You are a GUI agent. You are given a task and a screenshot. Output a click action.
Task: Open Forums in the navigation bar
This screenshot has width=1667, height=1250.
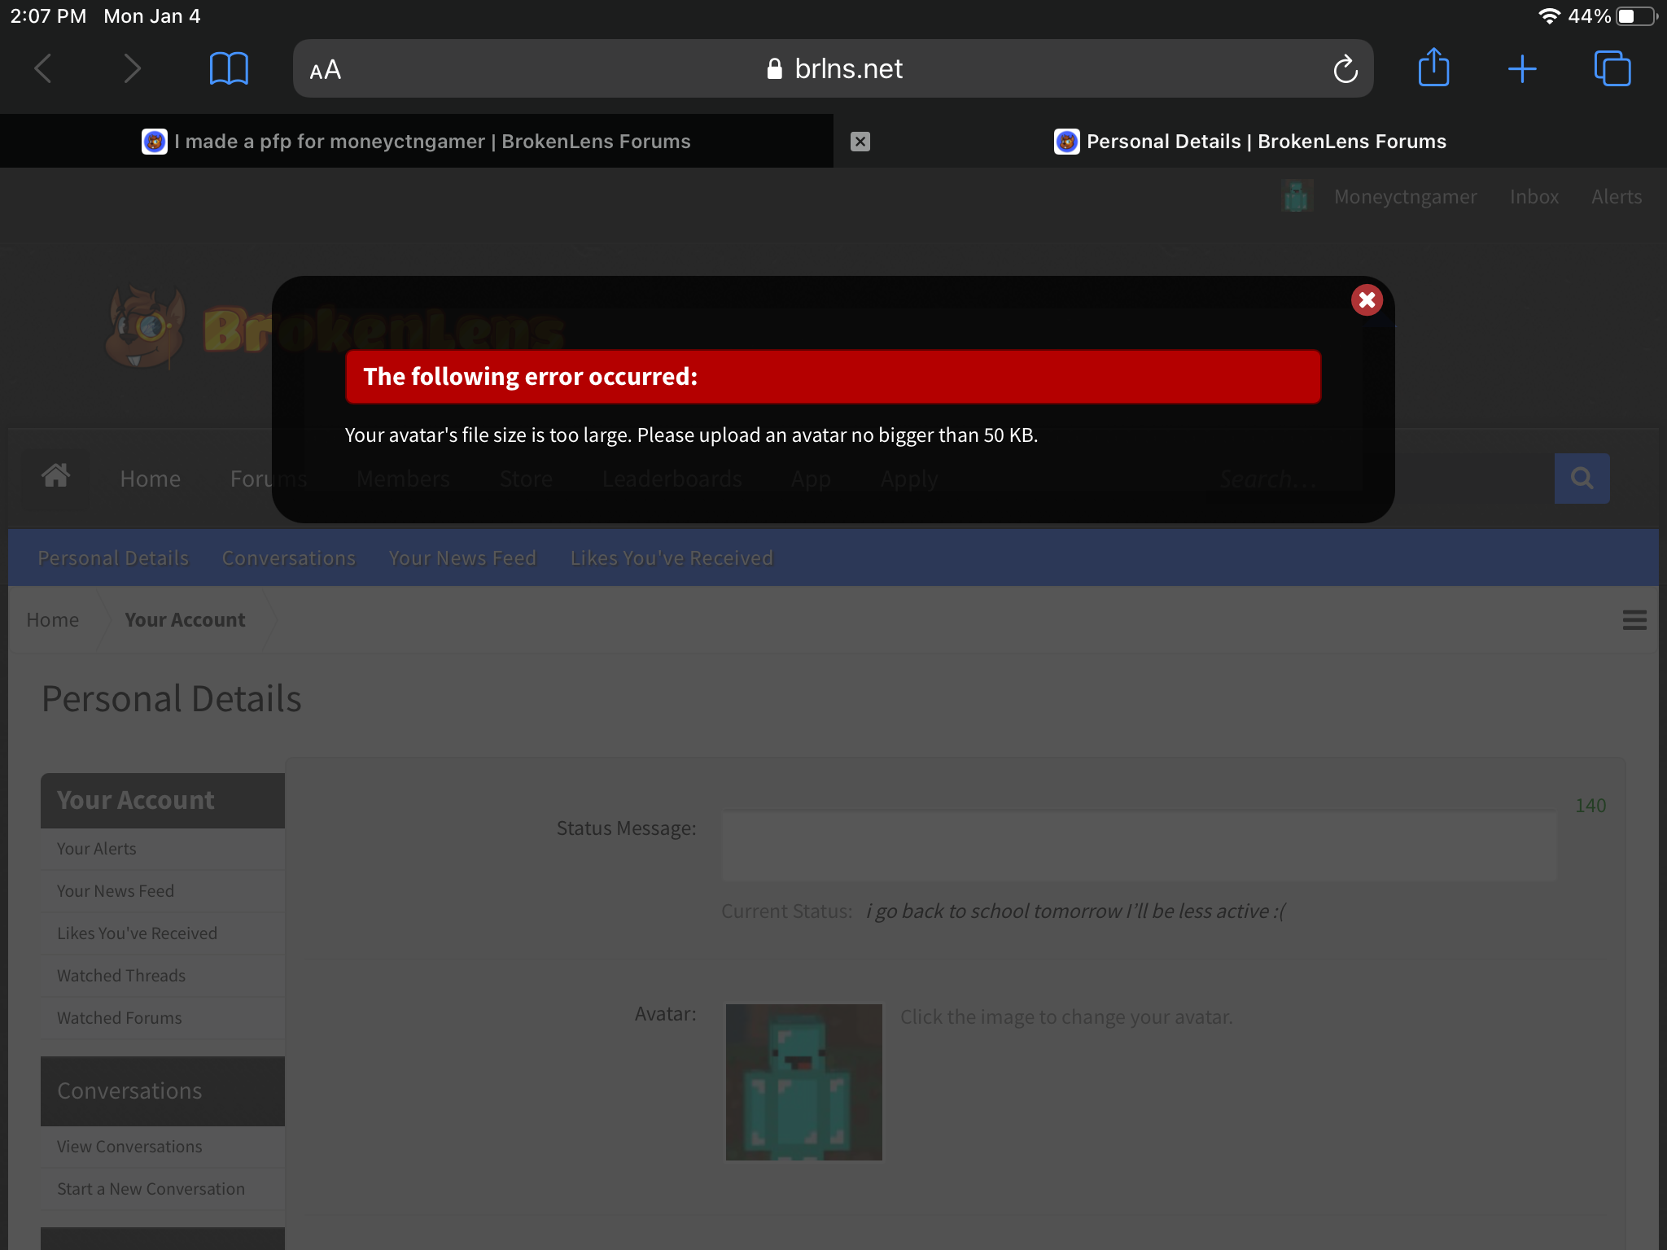click(269, 479)
